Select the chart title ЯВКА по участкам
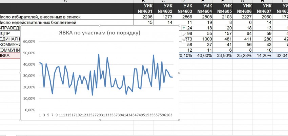 click(98, 33)
